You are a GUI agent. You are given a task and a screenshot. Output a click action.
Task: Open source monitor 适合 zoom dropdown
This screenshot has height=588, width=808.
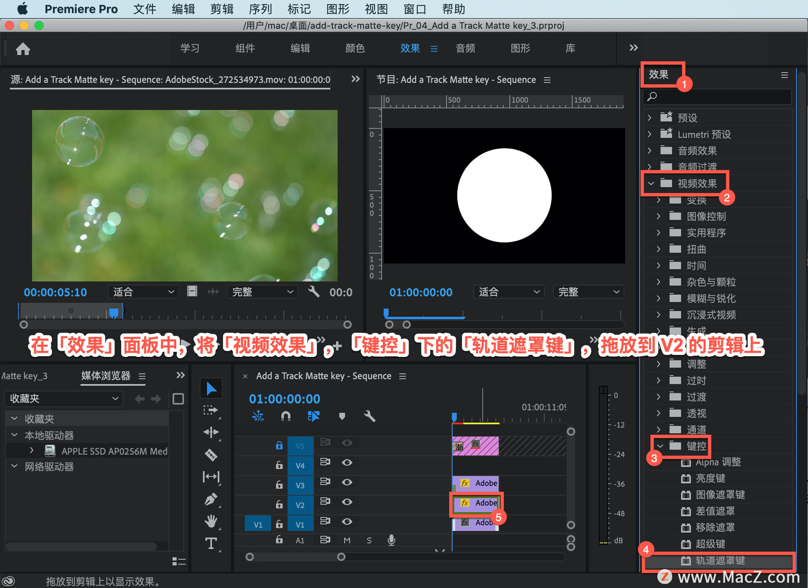click(x=143, y=292)
